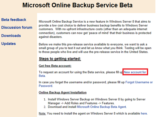The width and height of the screenshot is (165, 117).
Task: Click the 'Online Backup Agent Installation' heading
Action: 63,92
